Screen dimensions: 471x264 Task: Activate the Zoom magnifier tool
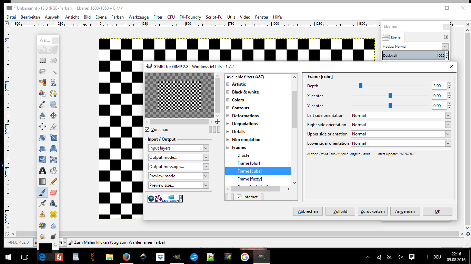53,104
